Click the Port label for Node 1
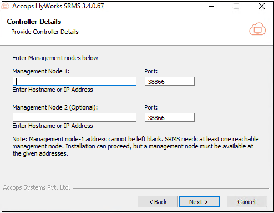The height and width of the screenshot is (213, 274). tap(151, 71)
